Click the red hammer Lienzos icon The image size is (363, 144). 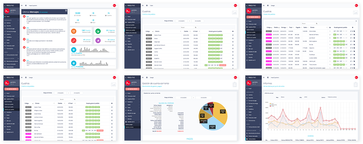click(74, 40)
